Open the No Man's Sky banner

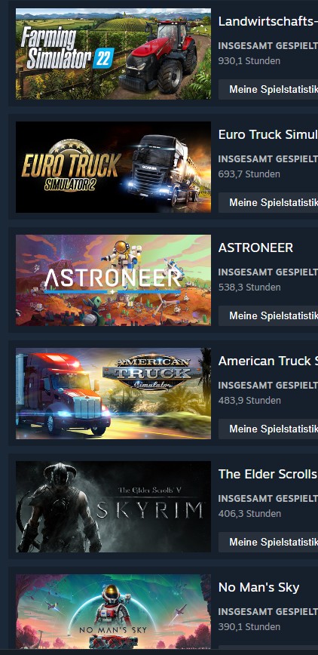coord(113,611)
